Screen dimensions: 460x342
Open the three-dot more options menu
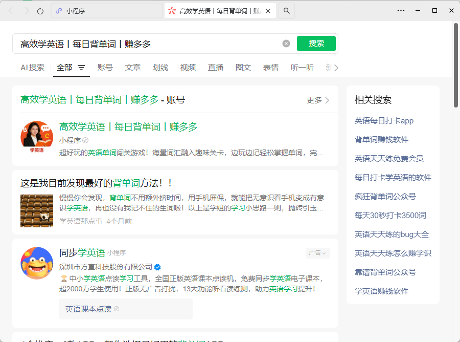point(401,11)
